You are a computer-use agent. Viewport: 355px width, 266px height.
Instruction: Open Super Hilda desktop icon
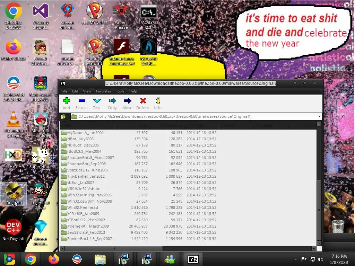click(x=40, y=158)
